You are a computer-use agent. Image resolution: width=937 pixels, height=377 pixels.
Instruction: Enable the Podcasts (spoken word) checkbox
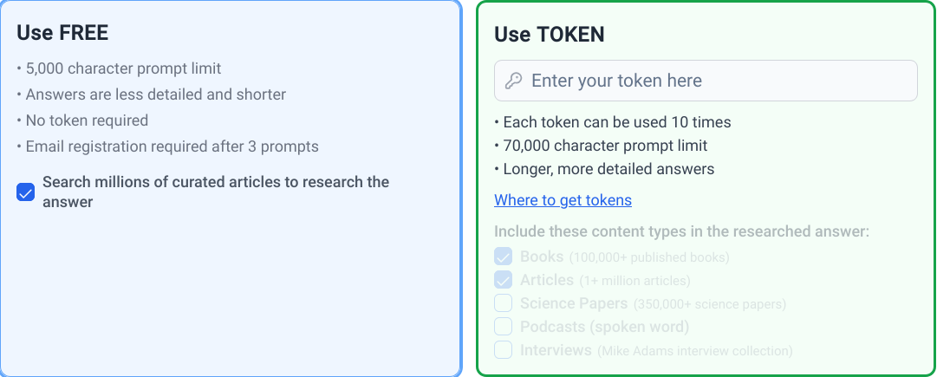(504, 327)
